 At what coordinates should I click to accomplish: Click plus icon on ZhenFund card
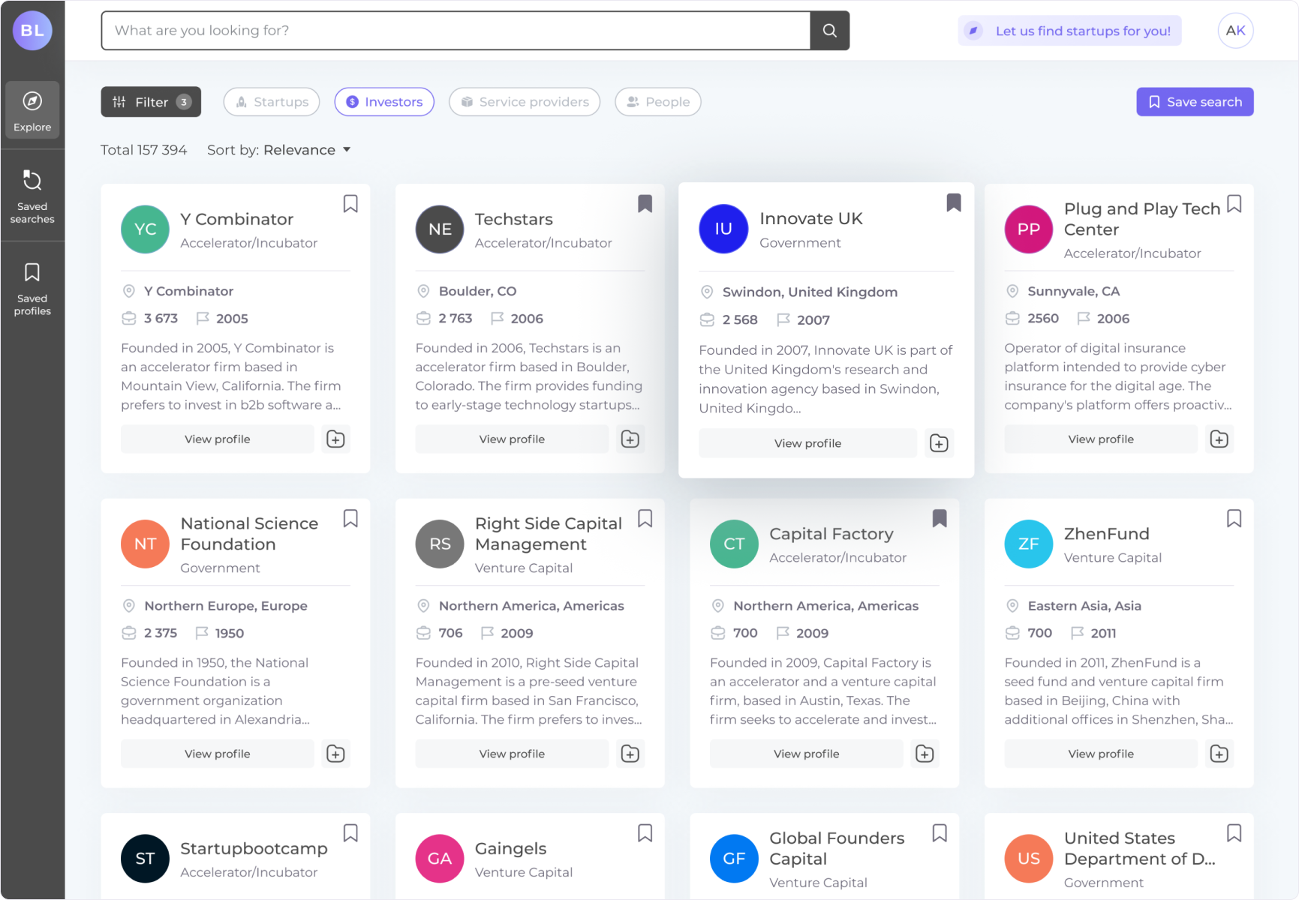point(1219,754)
